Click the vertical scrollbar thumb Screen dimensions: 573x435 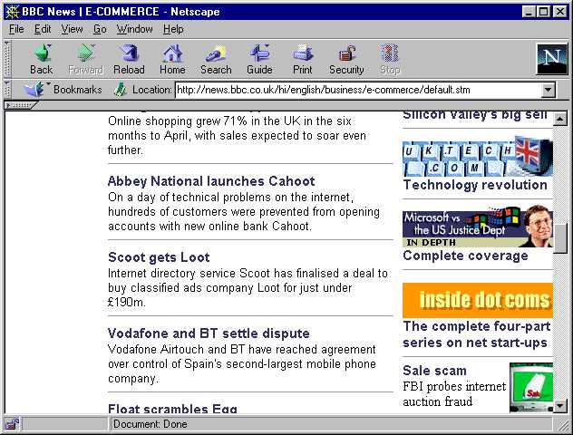[x=559, y=237]
